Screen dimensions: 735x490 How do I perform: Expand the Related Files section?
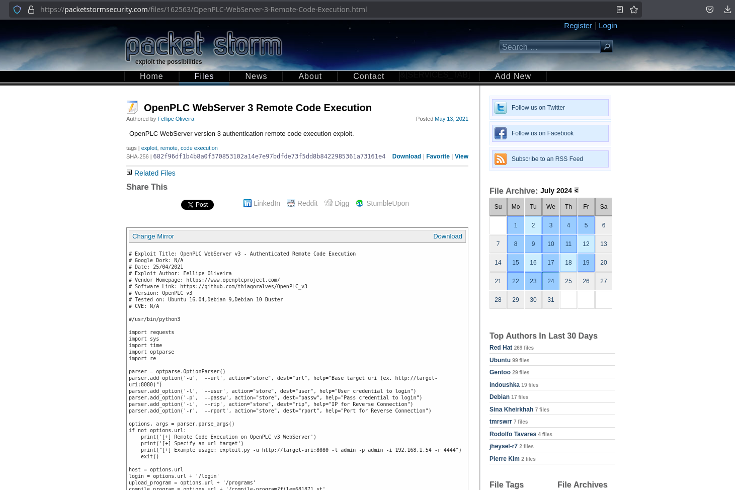(x=154, y=173)
